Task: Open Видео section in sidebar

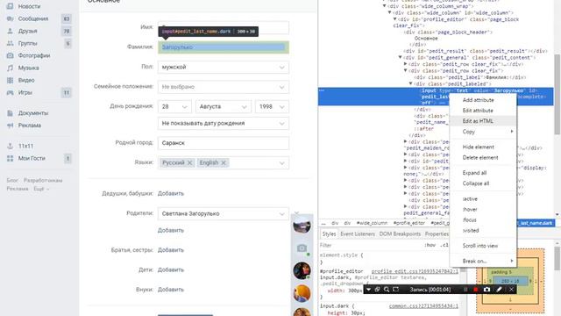Action: 26,80
